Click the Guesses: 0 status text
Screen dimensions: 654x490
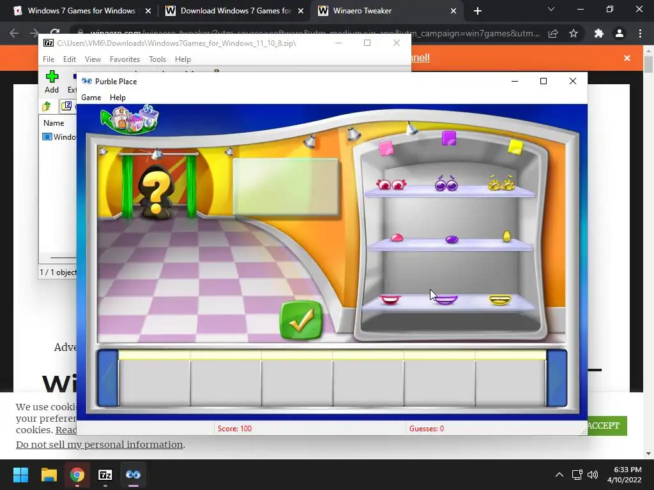[427, 428]
